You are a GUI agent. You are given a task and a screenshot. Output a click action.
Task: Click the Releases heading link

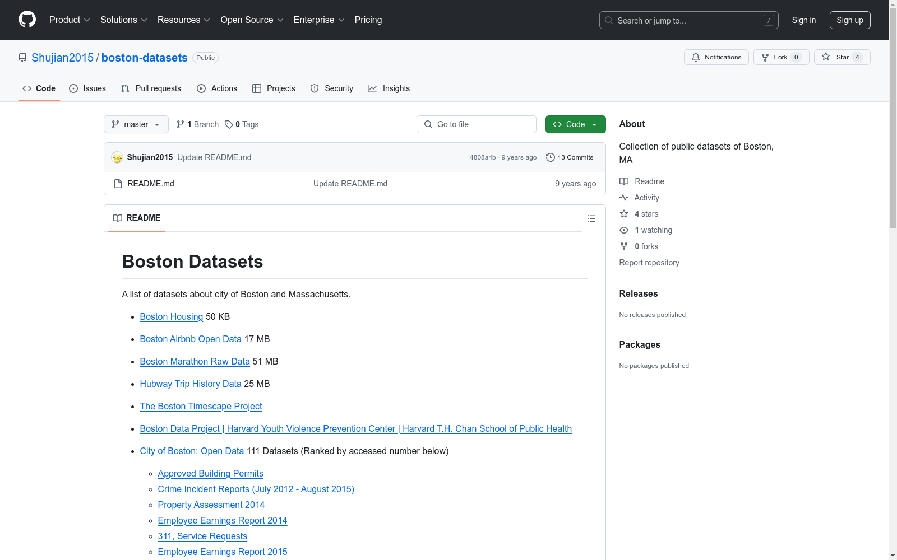[639, 293]
